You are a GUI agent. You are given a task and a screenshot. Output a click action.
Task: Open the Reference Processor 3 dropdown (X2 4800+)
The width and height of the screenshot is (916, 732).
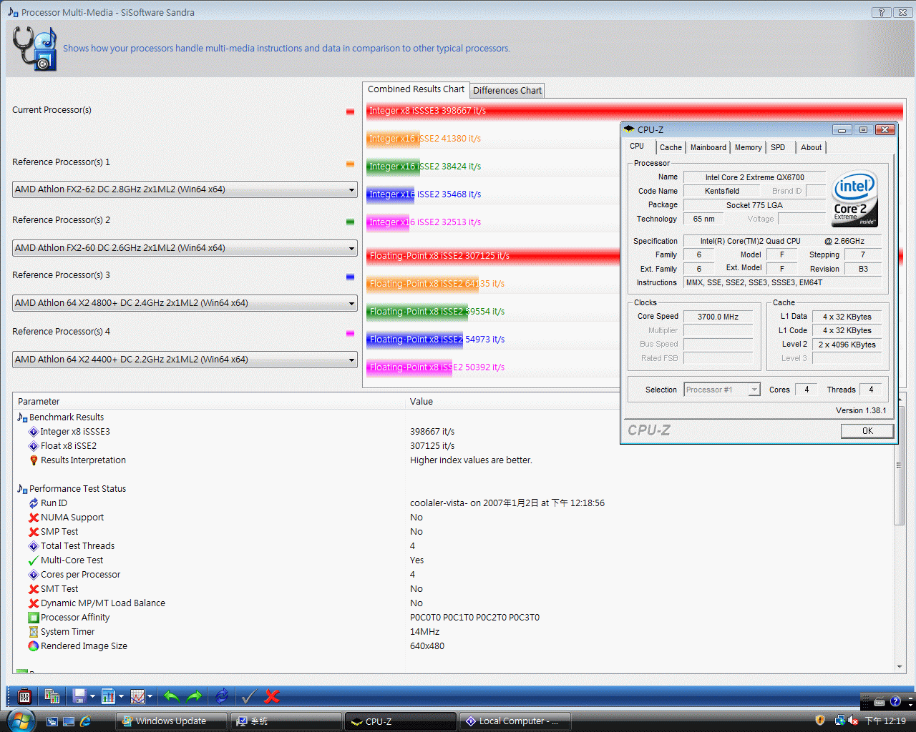click(x=185, y=303)
